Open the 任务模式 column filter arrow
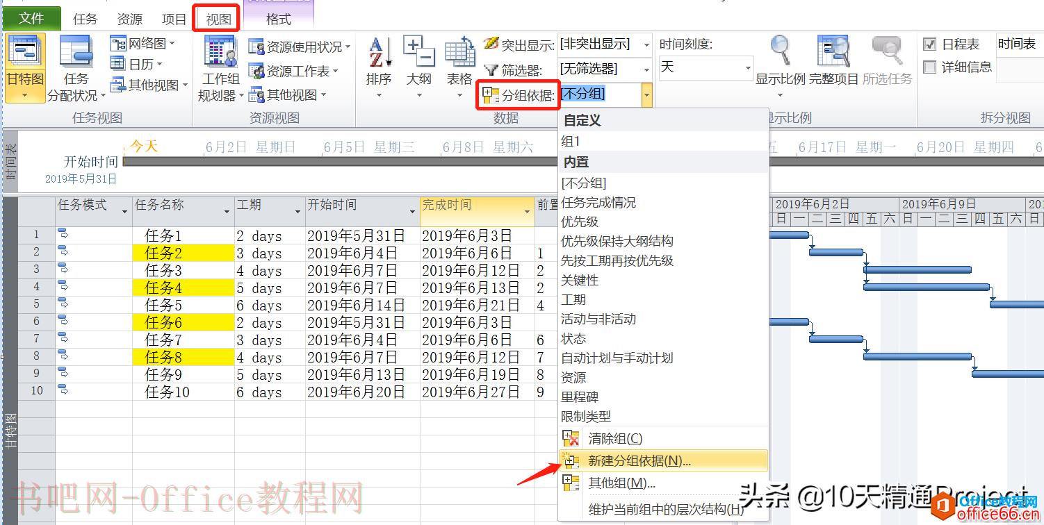The width and height of the screenshot is (1044, 525). pyautogui.click(x=125, y=211)
